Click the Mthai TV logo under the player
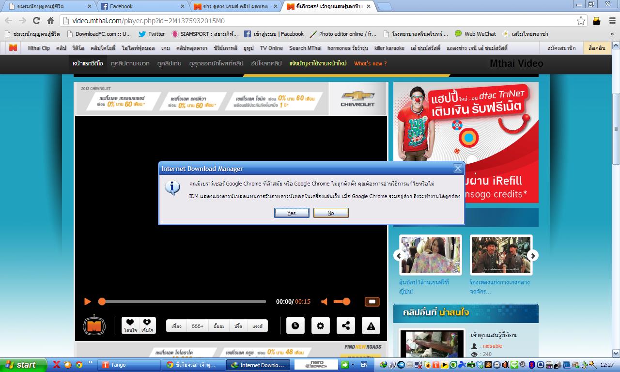 click(94, 325)
